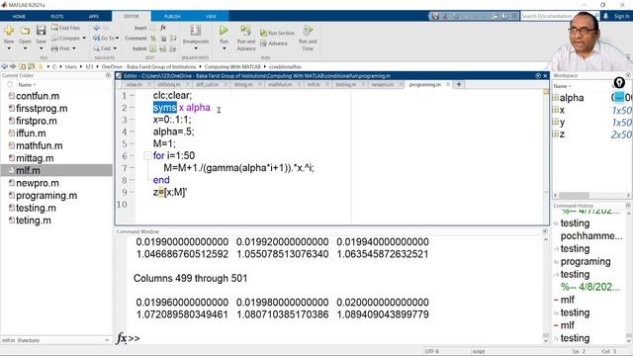Comment selected lines with the % icon
The image size is (633, 356).
click(153, 39)
